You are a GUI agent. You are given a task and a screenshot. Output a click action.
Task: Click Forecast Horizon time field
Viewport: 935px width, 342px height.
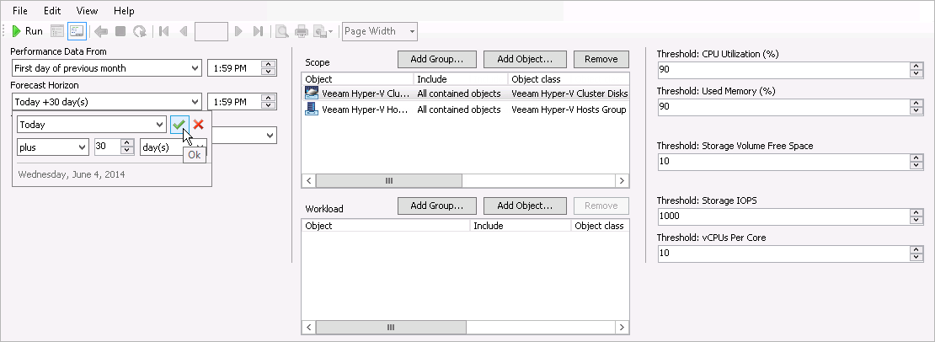tap(234, 102)
